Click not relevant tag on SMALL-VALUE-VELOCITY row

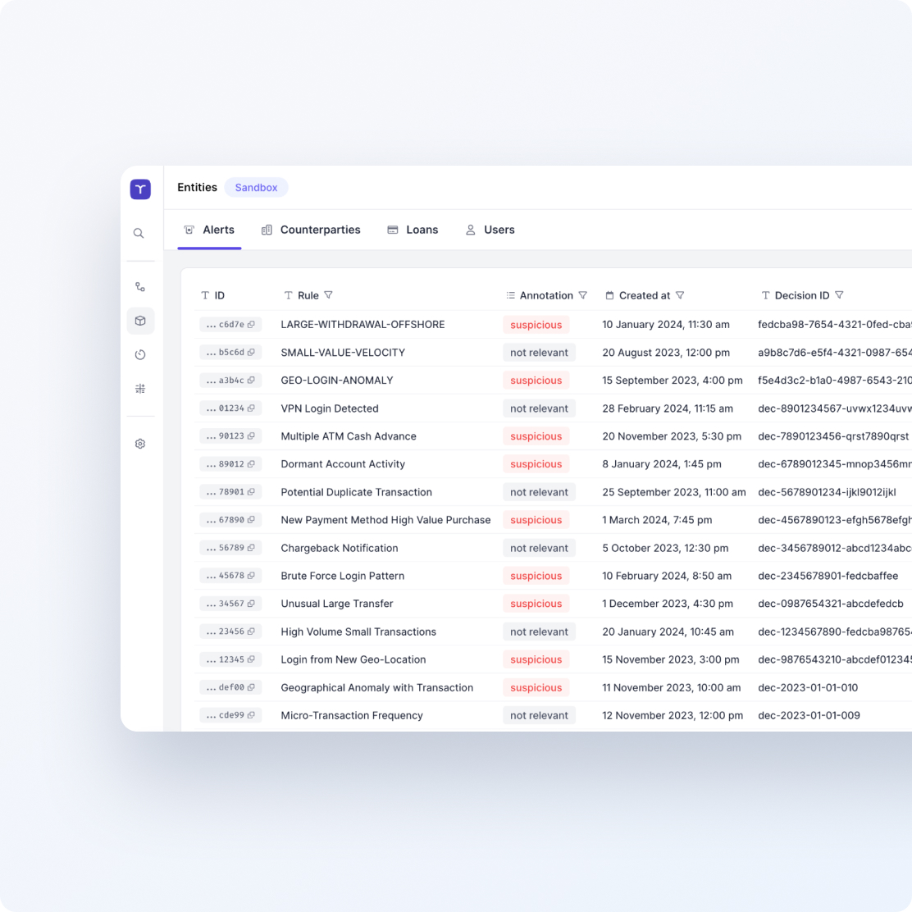click(539, 353)
